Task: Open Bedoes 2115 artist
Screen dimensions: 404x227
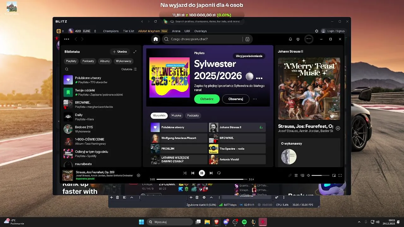Action: [x=100, y=129]
